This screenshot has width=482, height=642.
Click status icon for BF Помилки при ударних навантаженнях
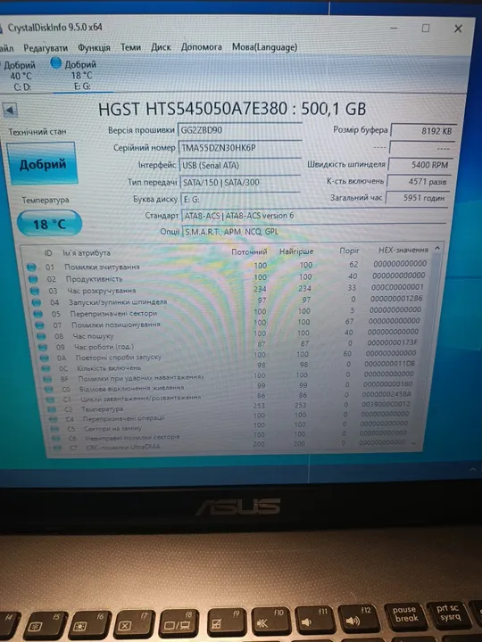(x=48, y=379)
